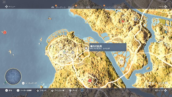Open the circular atlas map thumbnail
The image size is (172, 97).
click(x=13, y=77)
